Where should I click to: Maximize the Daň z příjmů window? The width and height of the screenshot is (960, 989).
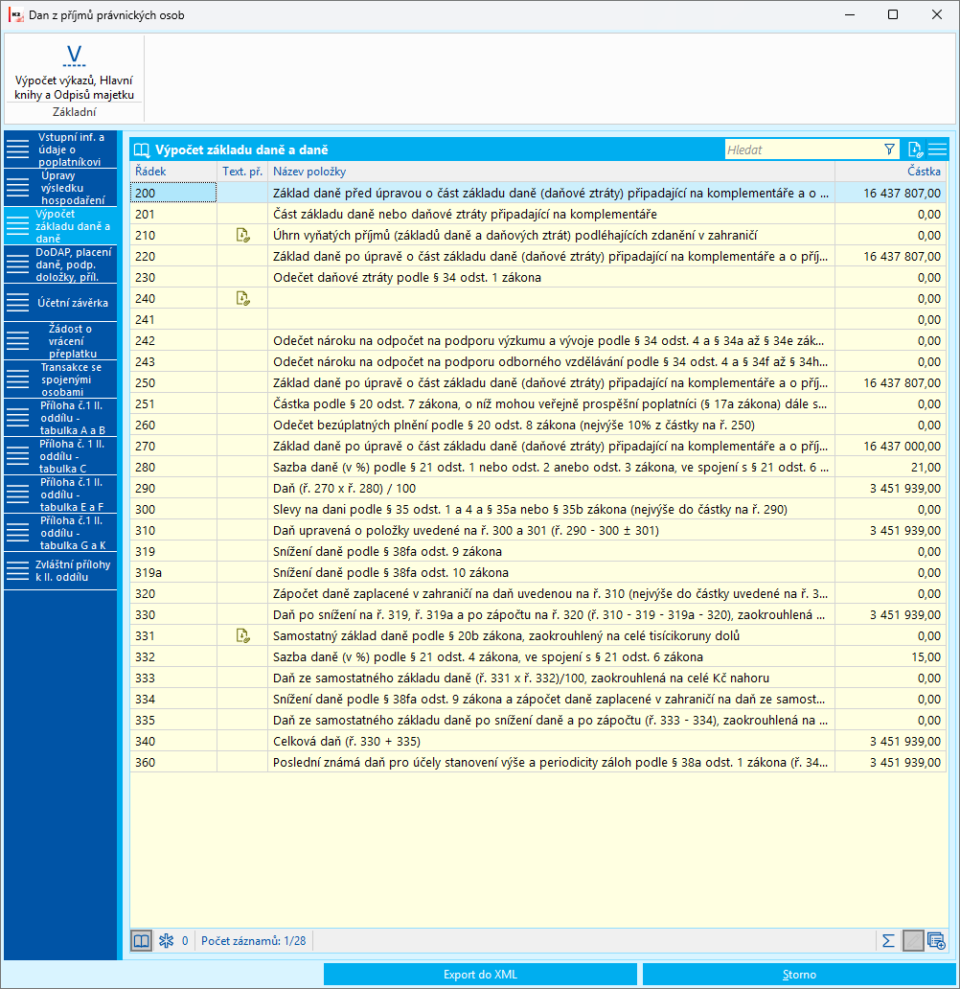click(x=893, y=14)
